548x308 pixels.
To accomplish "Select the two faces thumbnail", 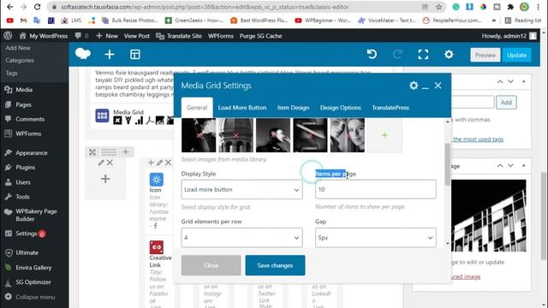I will 347,135.
